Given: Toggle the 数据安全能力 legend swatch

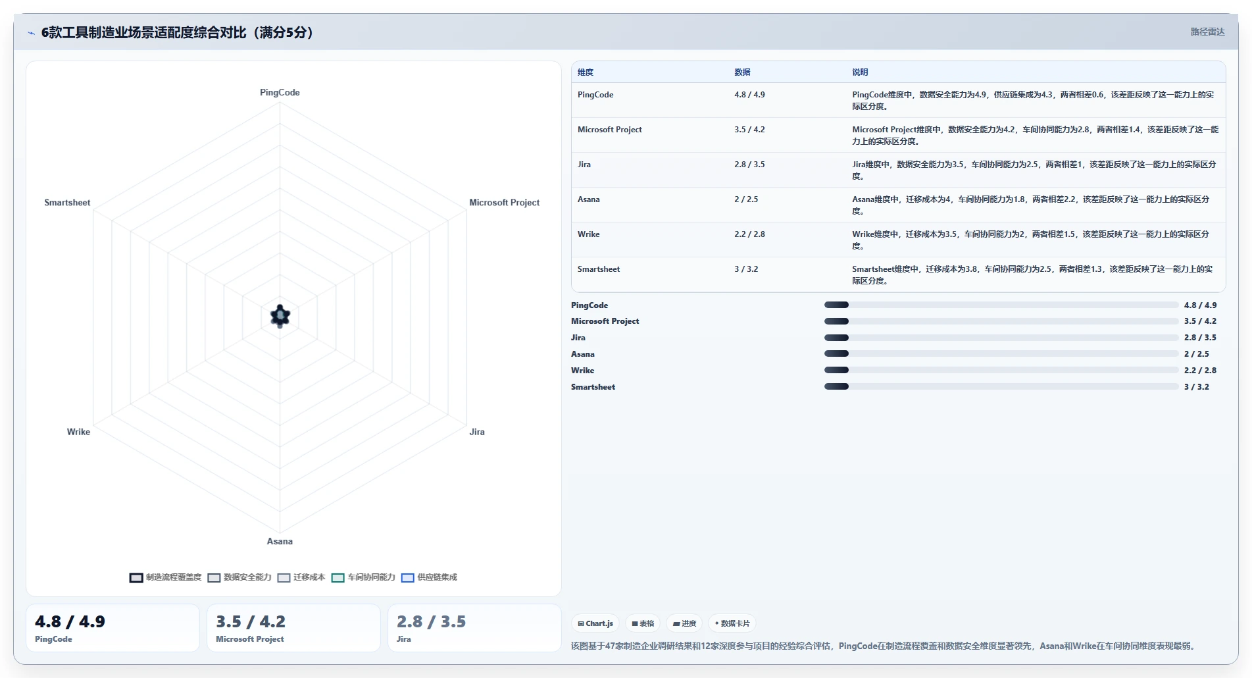Looking at the screenshot, I should coord(214,578).
